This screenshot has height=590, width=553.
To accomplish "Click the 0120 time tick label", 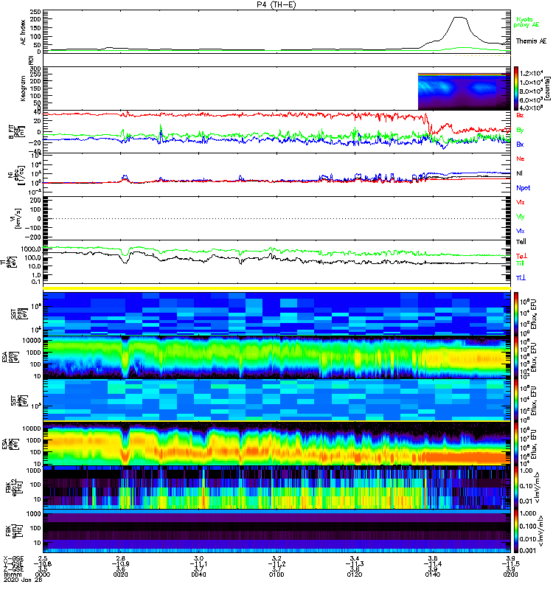I will pos(355,575).
